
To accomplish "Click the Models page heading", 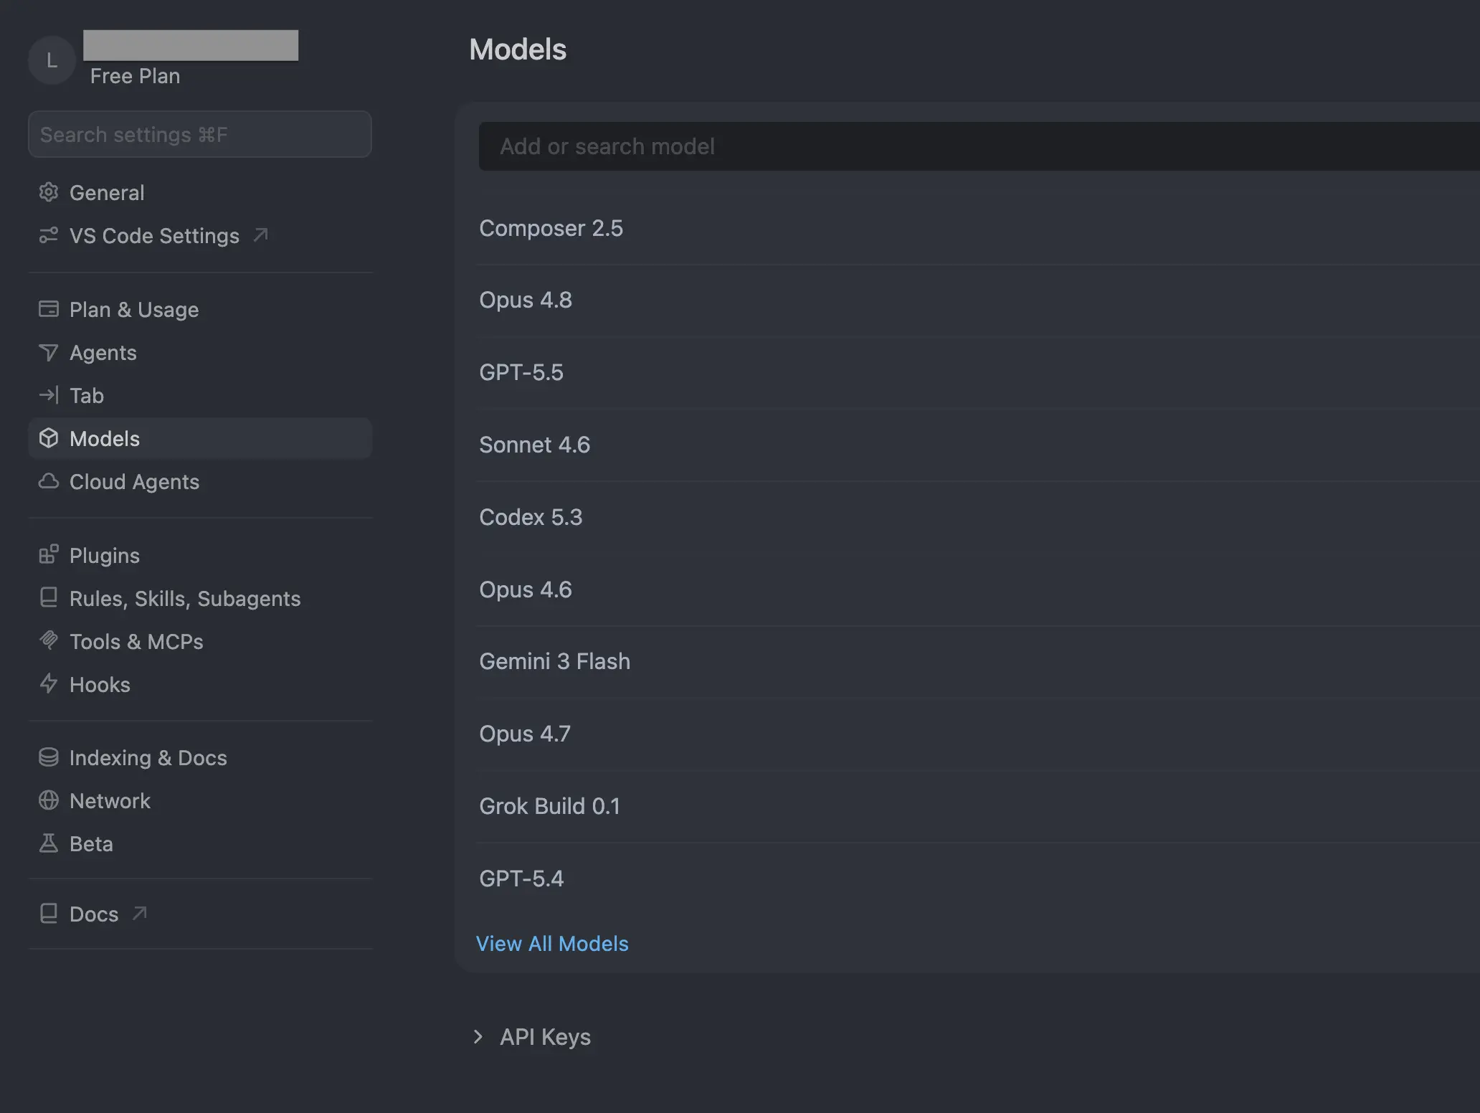I will (518, 49).
